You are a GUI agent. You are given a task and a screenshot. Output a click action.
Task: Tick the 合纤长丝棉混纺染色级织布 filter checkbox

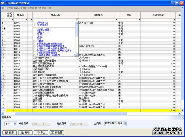coord(35,46)
